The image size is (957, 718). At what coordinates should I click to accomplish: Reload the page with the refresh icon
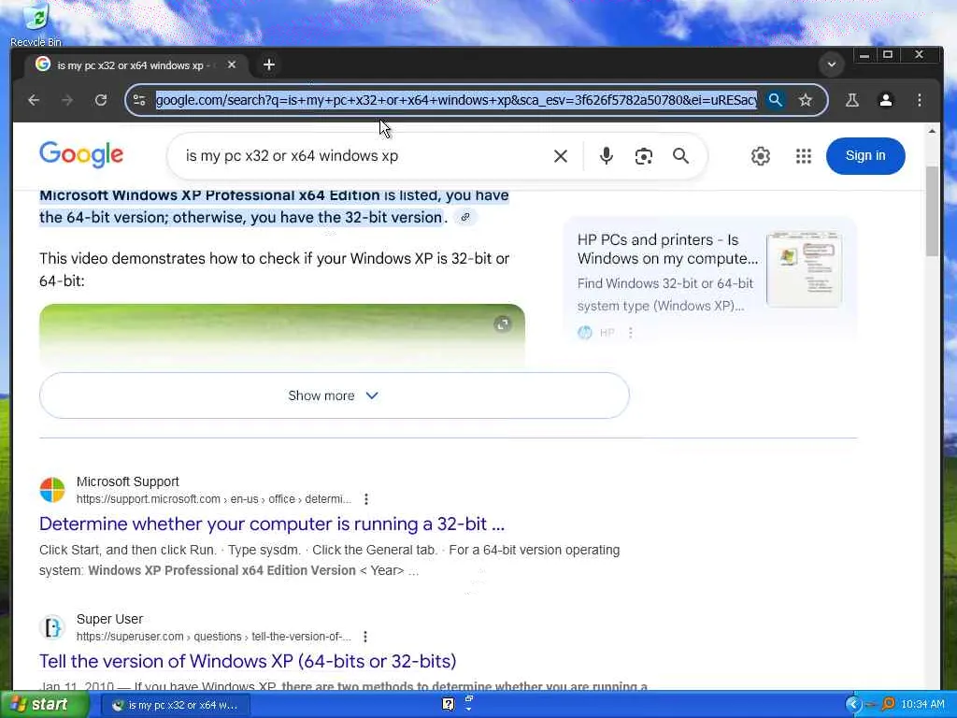pos(101,100)
